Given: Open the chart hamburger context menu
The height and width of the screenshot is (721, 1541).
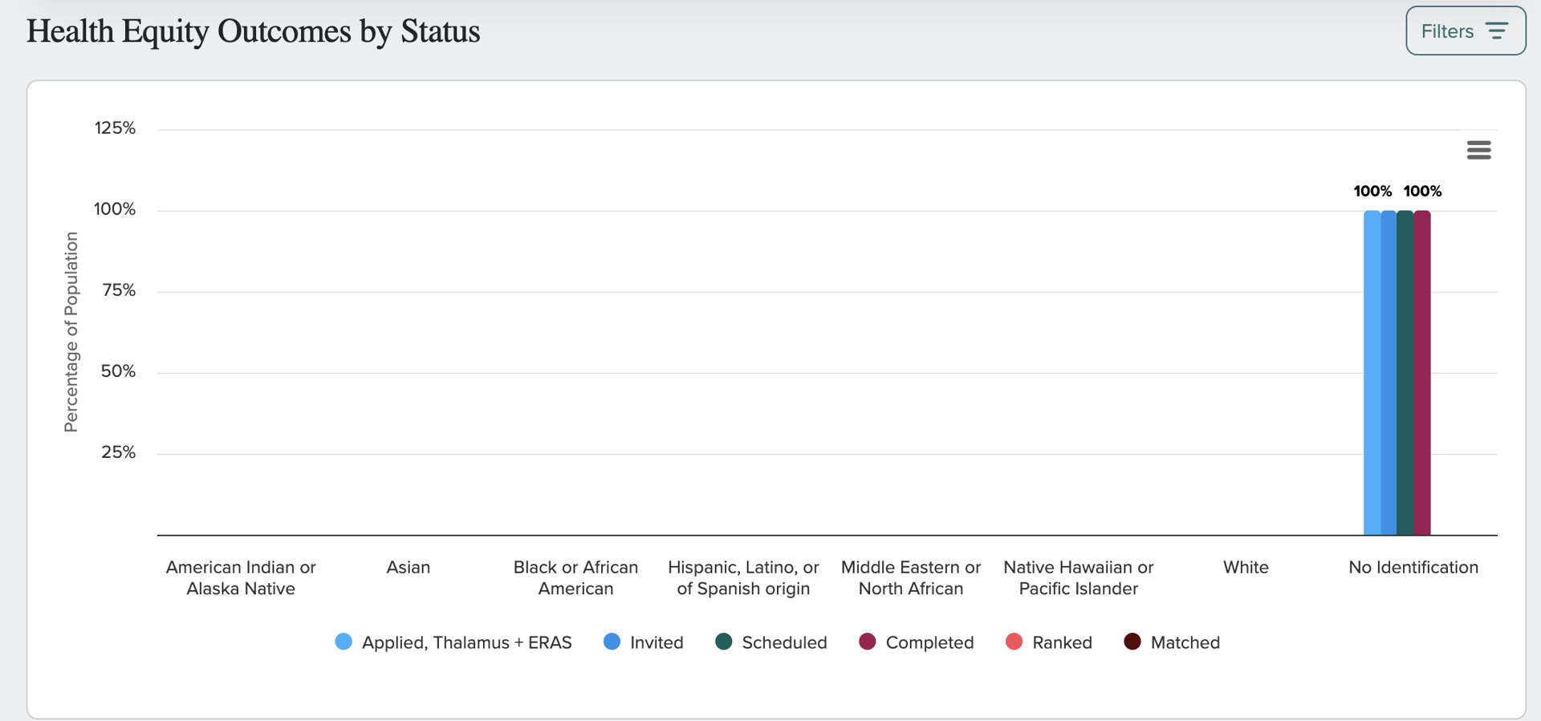Looking at the screenshot, I should (x=1478, y=150).
